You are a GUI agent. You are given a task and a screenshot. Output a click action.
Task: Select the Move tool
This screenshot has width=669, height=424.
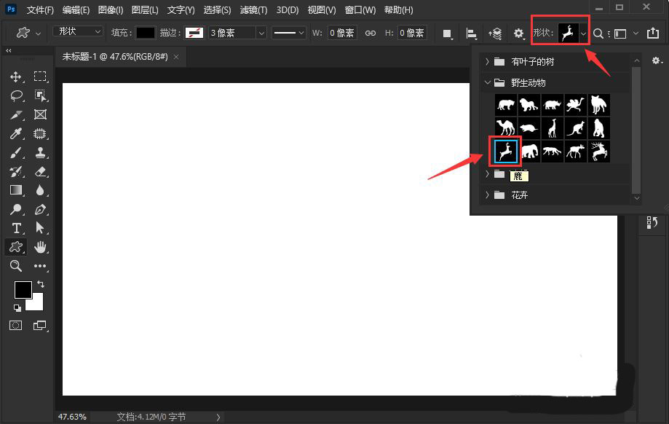coord(16,76)
